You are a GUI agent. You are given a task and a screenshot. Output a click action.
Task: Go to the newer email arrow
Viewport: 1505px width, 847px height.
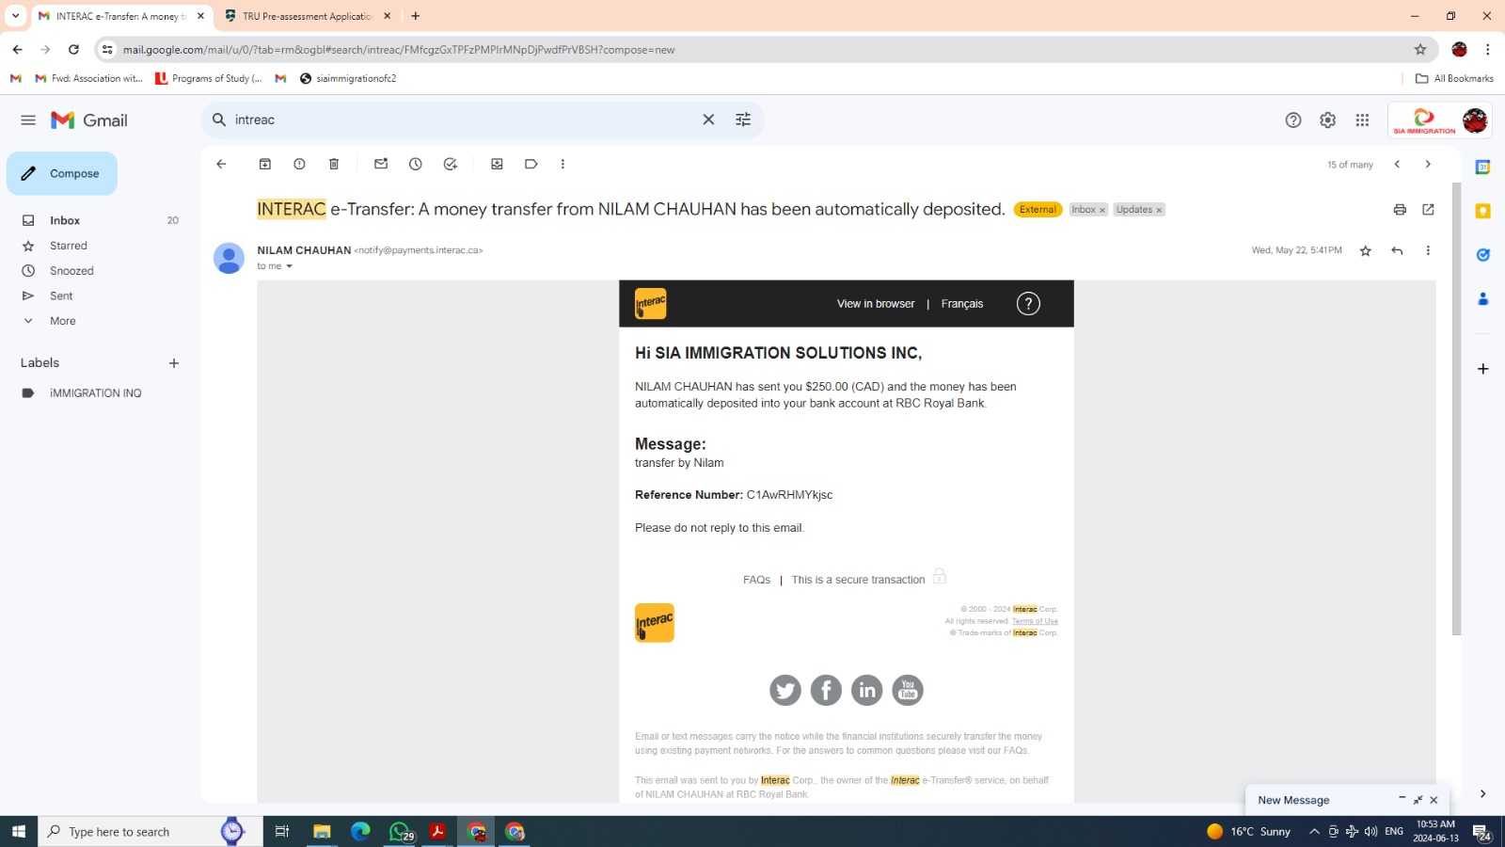pos(1398,164)
